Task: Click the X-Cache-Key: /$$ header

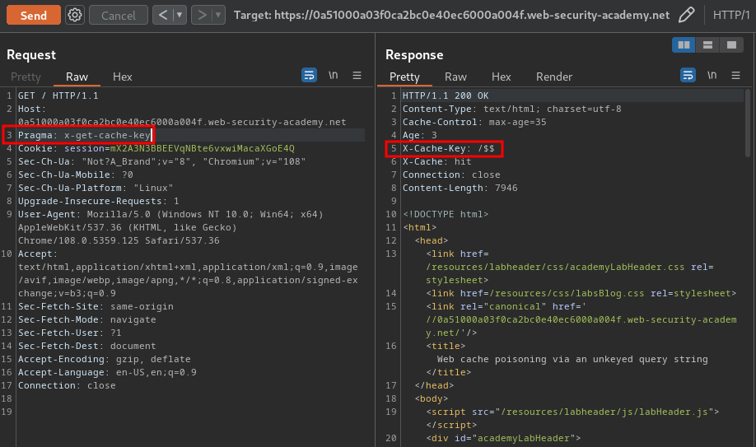Action: point(448,148)
